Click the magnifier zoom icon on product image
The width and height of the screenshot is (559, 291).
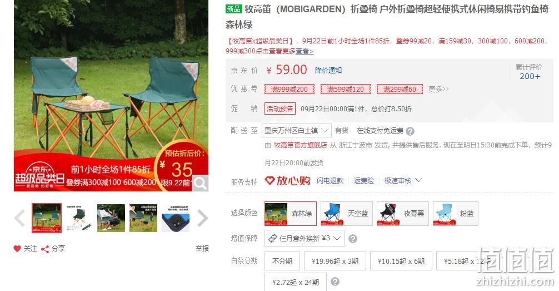click(x=200, y=183)
